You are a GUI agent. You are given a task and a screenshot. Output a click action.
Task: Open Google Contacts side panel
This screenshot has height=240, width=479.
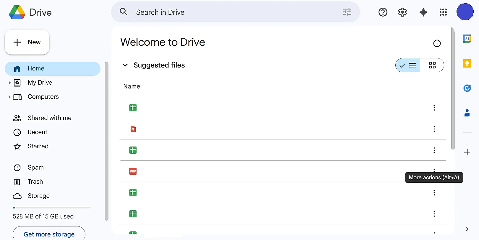[467, 113]
